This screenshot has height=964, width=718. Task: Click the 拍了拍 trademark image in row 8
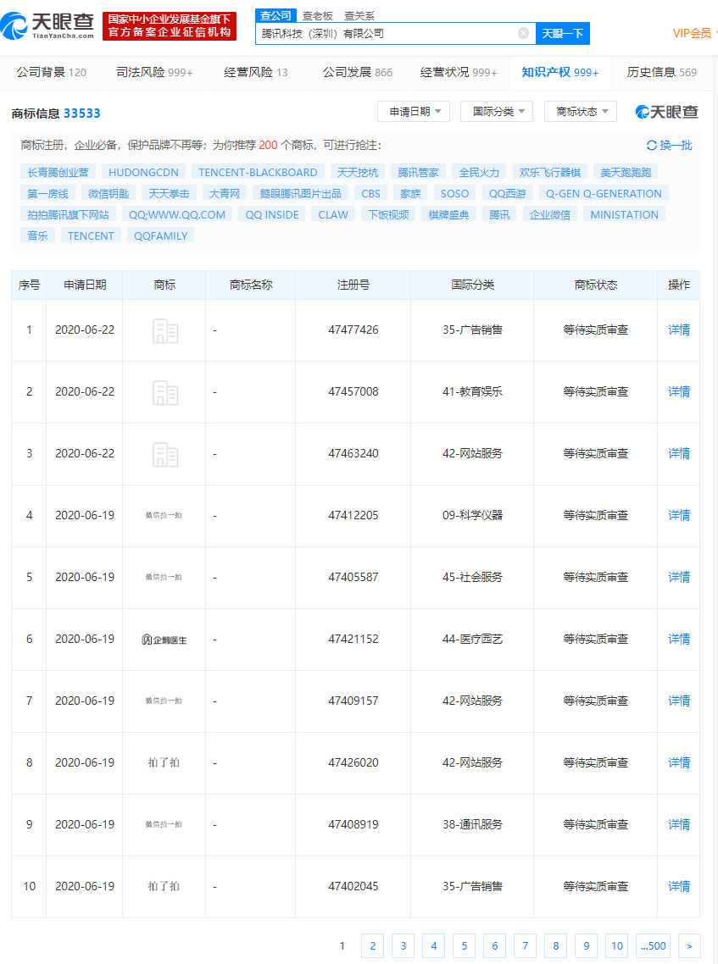coord(164,763)
